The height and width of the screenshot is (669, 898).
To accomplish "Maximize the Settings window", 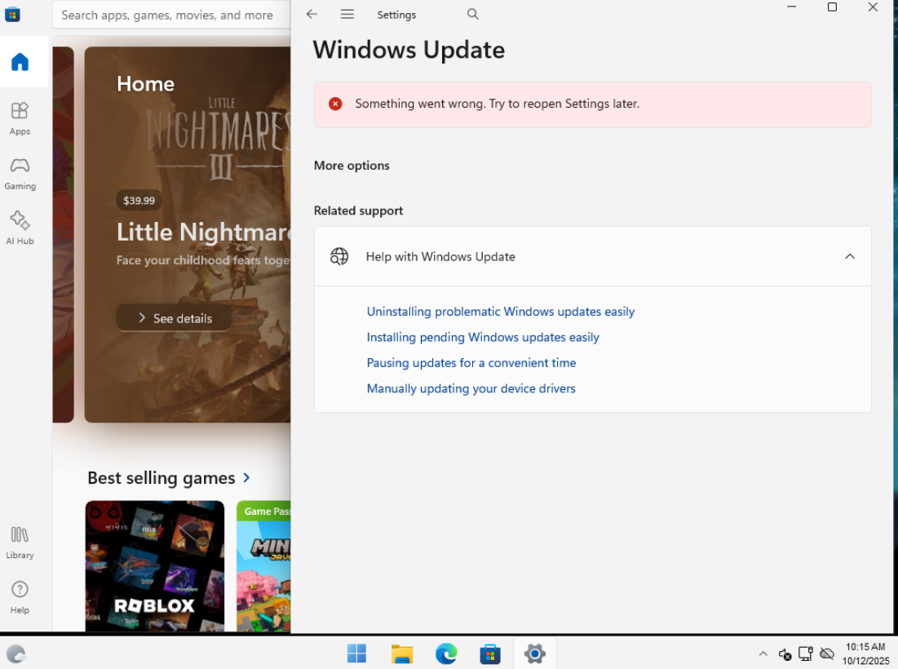I will (x=832, y=7).
